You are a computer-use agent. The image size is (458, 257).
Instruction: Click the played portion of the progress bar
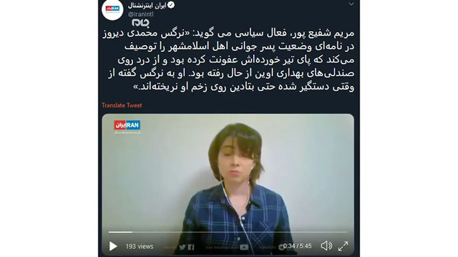click(120, 232)
